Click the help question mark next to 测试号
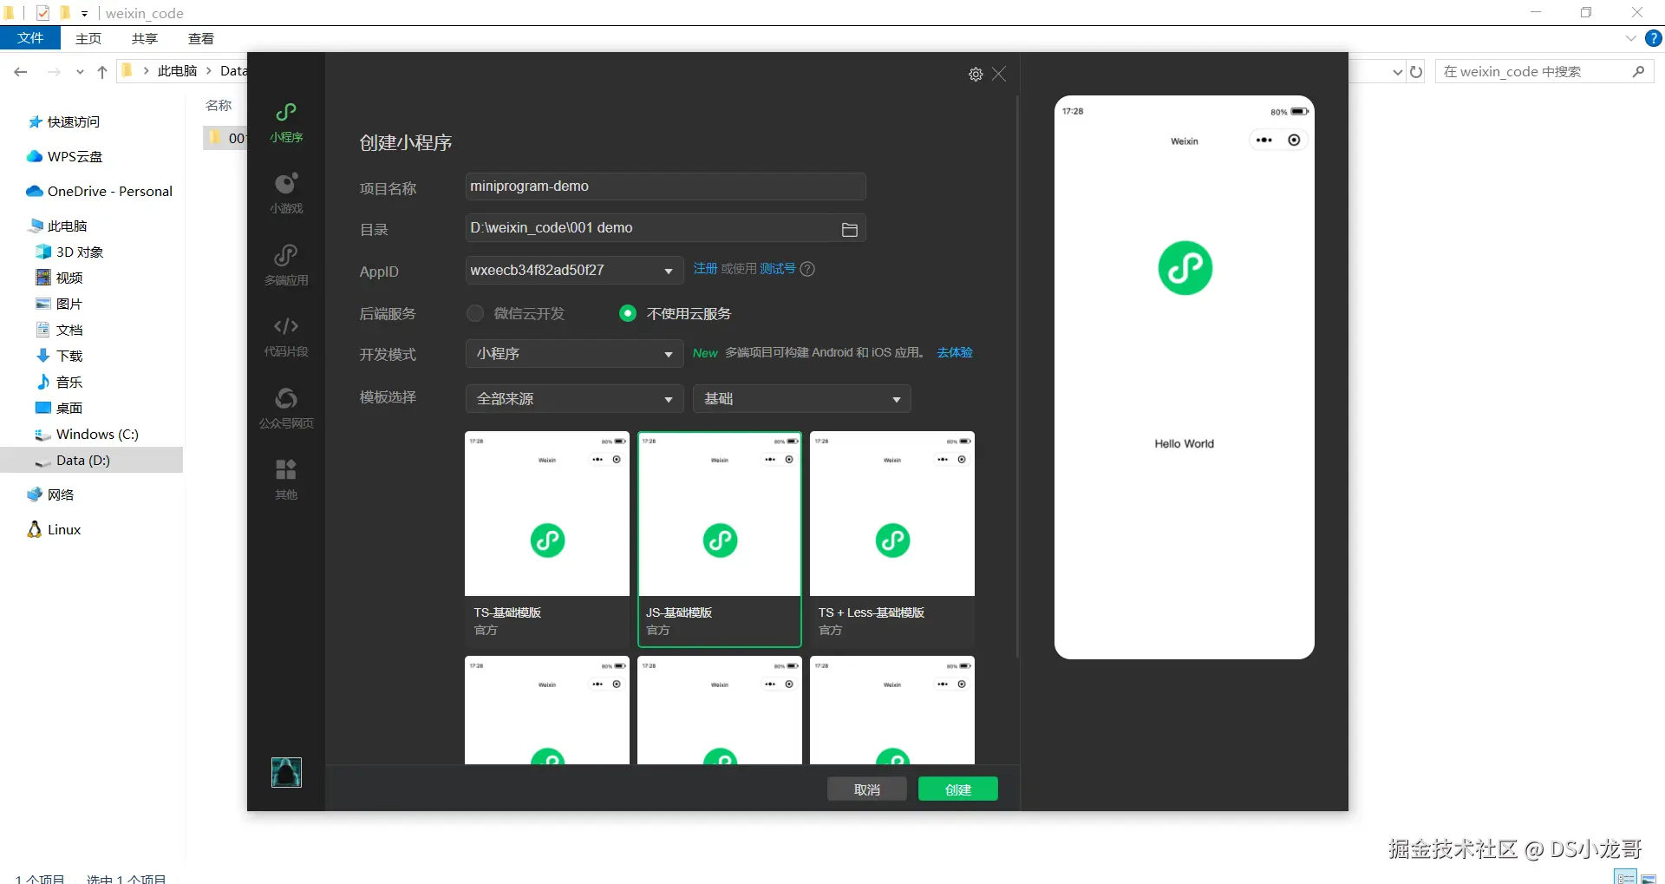This screenshot has height=884, width=1665. 807,269
